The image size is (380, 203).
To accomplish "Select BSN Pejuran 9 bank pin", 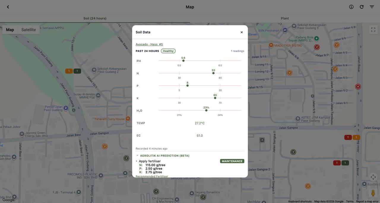I will coord(285,30).
